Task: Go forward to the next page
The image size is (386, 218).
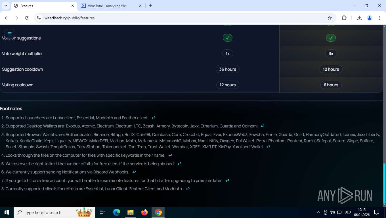Action: (x=16, y=18)
